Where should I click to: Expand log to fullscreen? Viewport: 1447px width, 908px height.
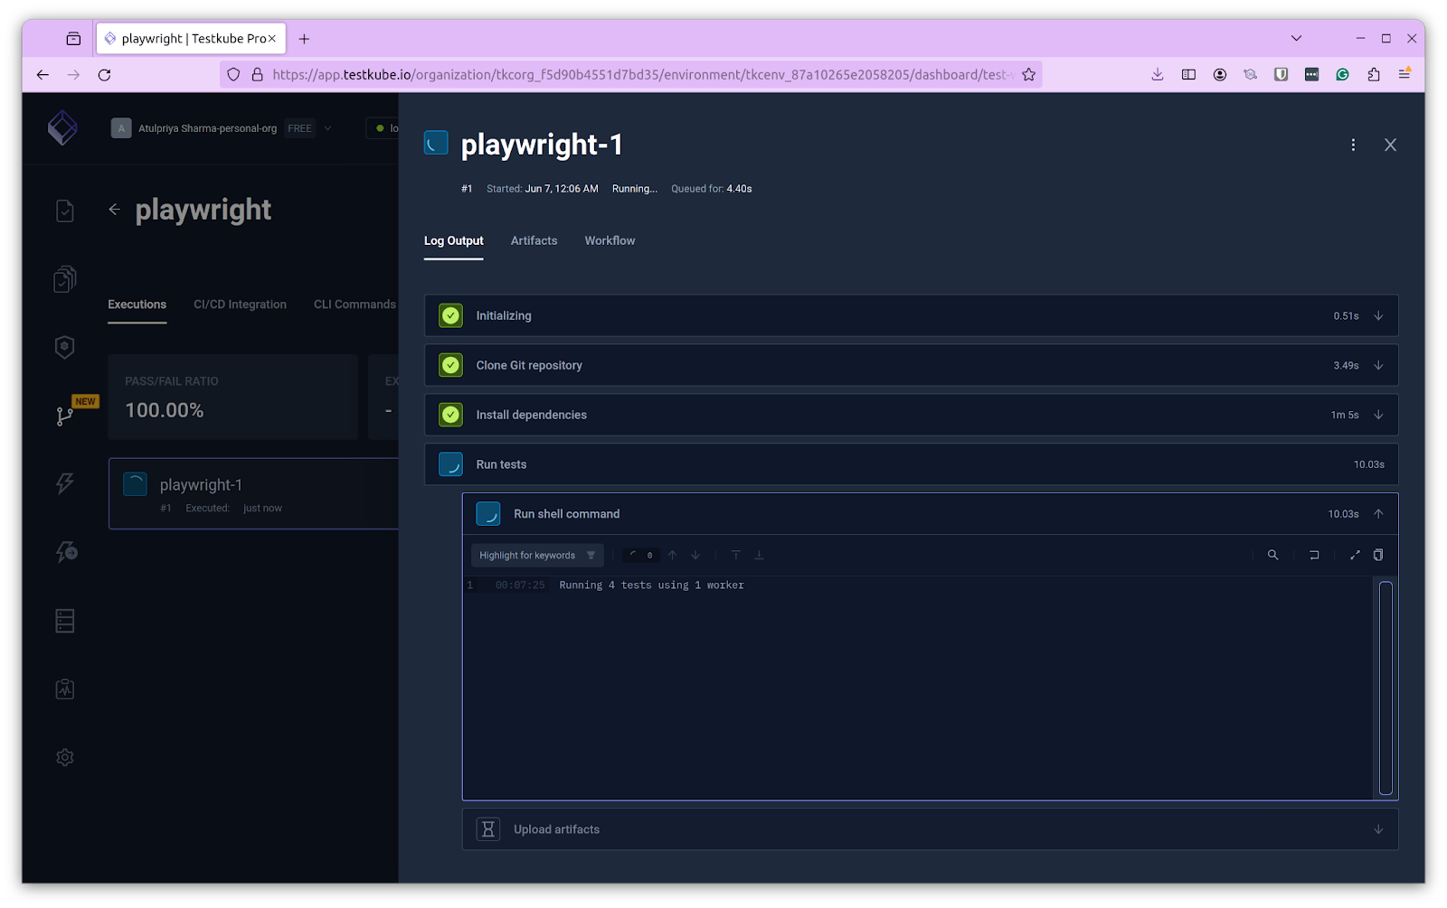[x=1355, y=555]
